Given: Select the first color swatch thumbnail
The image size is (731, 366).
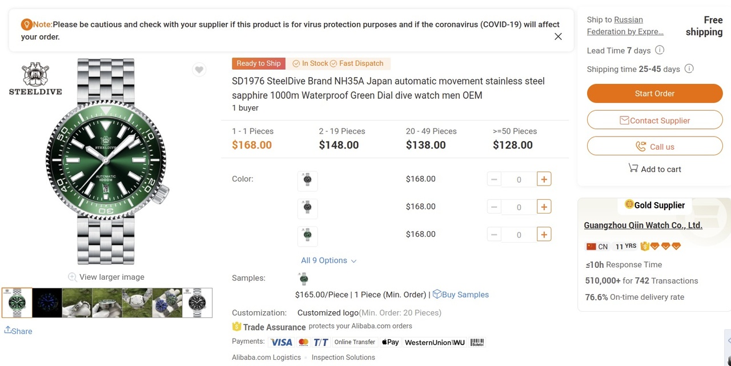Looking at the screenshot, I should click(x=307, y=180).
